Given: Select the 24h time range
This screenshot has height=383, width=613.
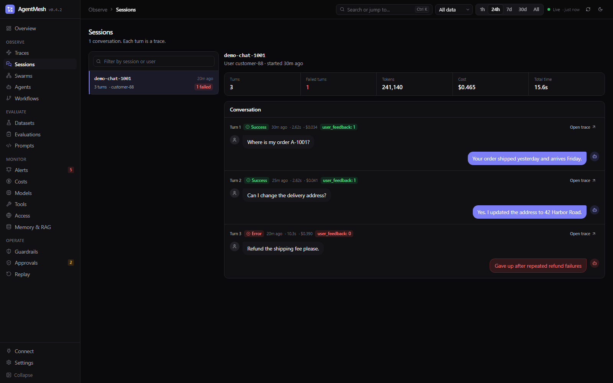Looking at the screenshot, I should click(495, 10).
